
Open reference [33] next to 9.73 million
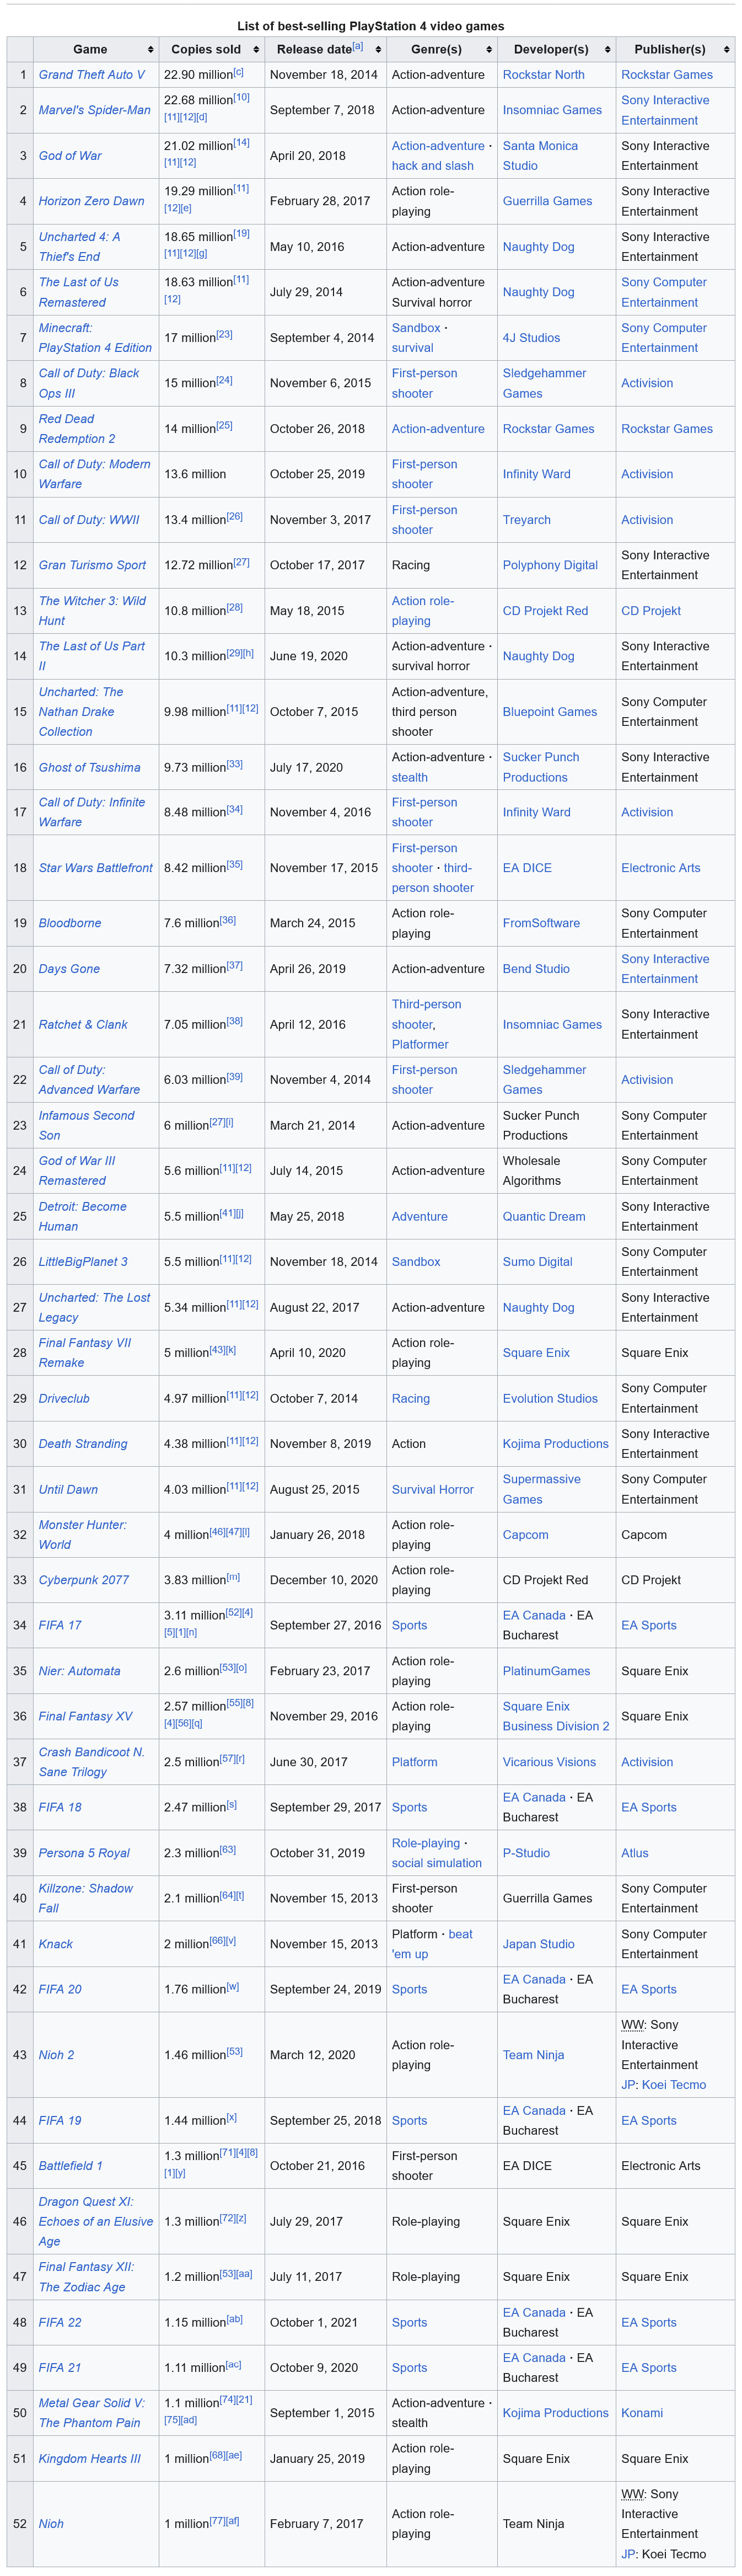click(x=234, y=765)
